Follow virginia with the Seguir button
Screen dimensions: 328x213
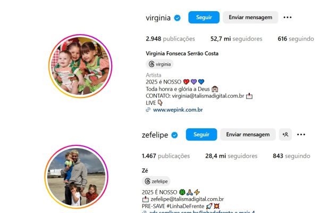click(x=204, y=18)
